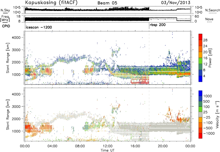
Task: Click the 04:00 time tick label
Action: (52, 146)
